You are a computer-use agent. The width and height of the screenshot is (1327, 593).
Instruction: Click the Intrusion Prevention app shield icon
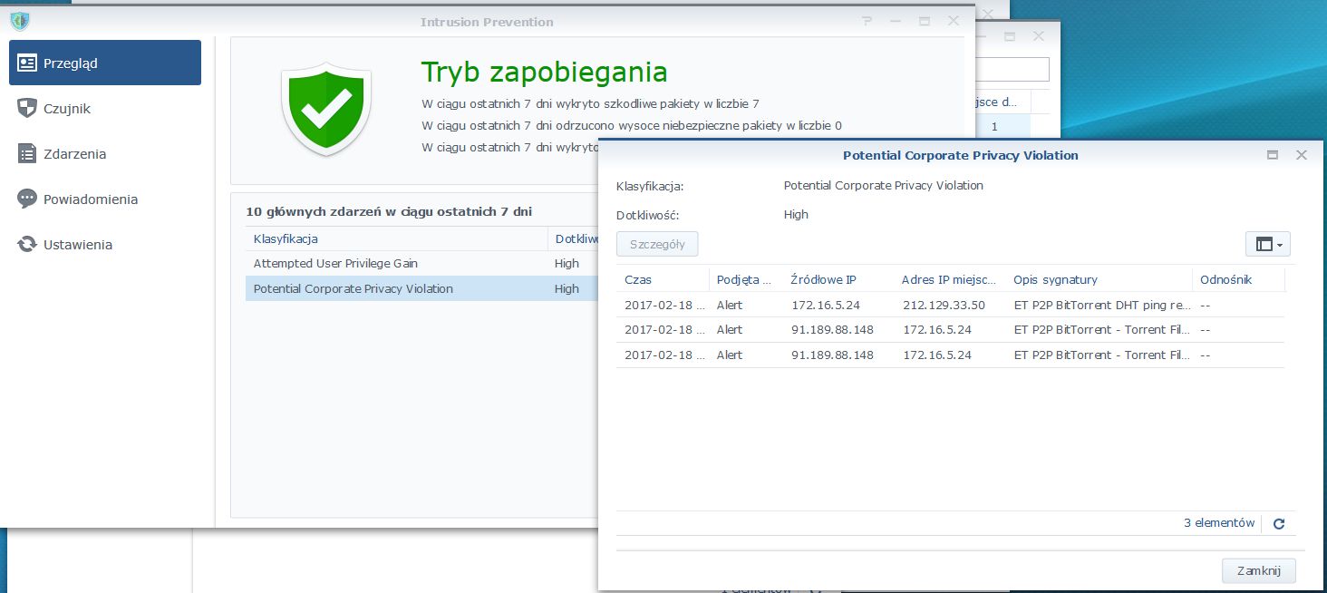click(x=20, y=21)
